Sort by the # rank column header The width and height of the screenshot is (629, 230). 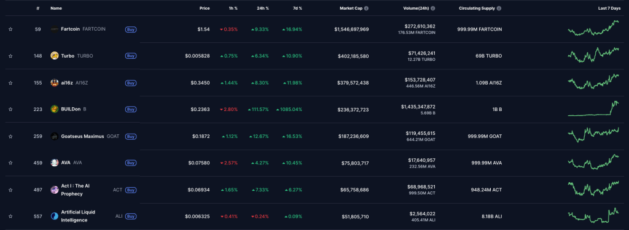tap(37, 8)
